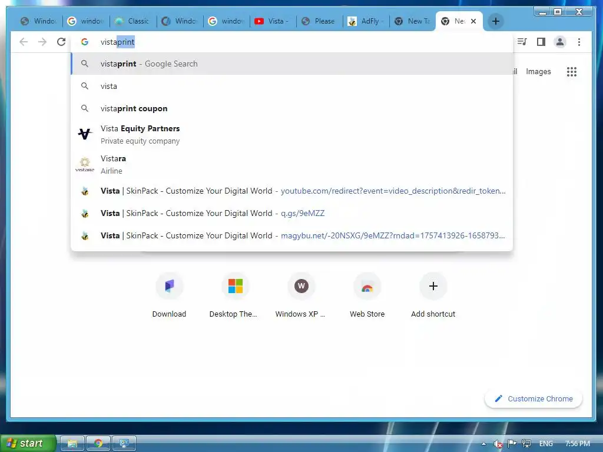Click the 7:56 PM clock
The height and width of the screenshot is (452, 603).
coord(577,444)
